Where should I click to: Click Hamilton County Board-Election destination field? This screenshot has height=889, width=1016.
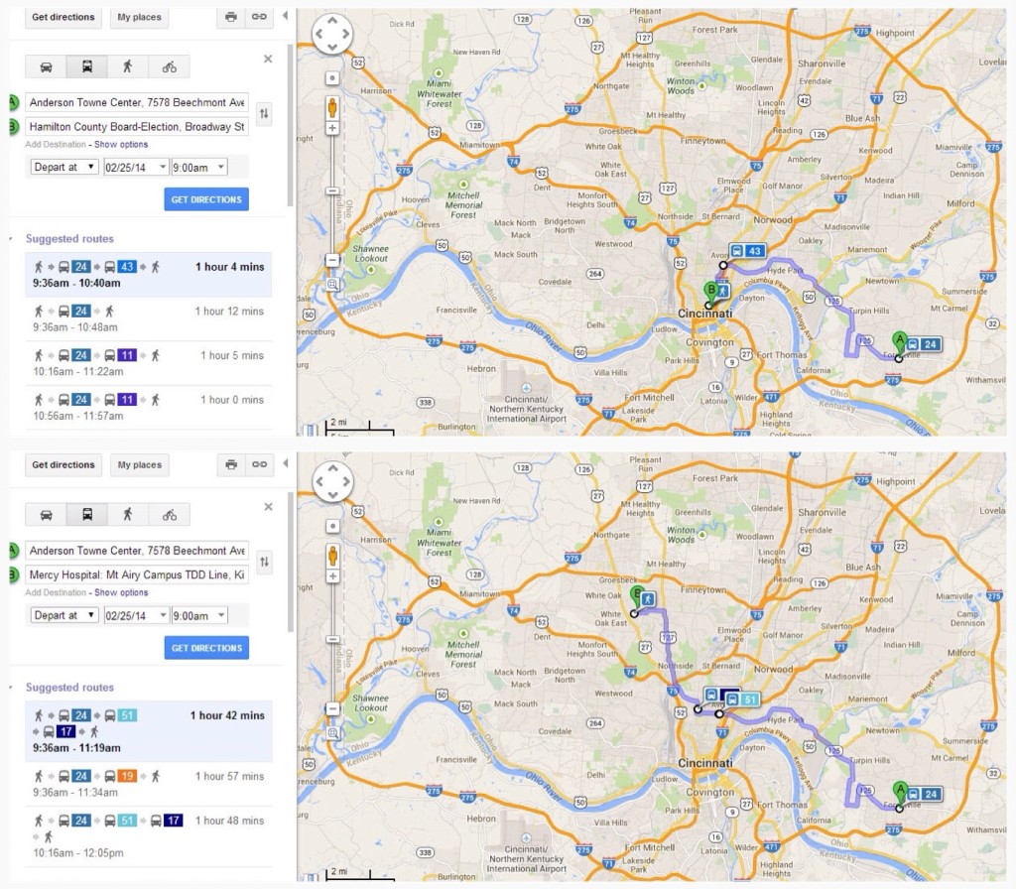(x=137, y=126)
